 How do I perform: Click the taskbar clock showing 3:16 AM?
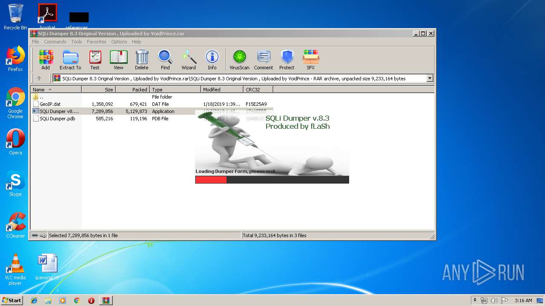click(523, 300)
